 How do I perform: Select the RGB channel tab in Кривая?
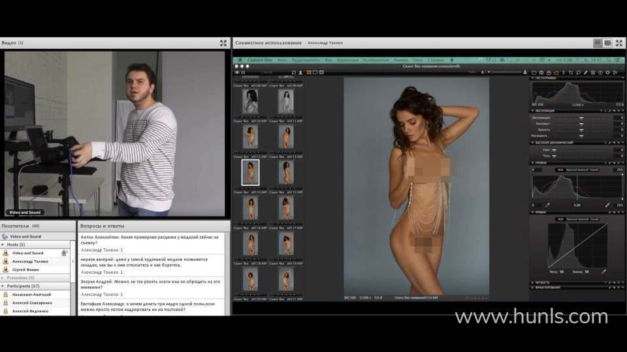point(560,219)
